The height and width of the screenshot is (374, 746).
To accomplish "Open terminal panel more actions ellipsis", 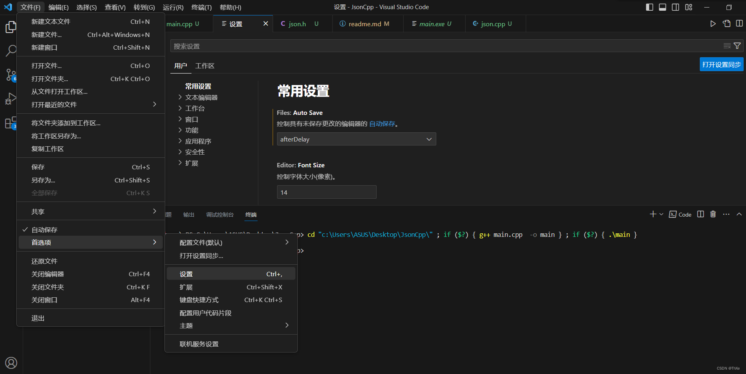I will (726, 214).
